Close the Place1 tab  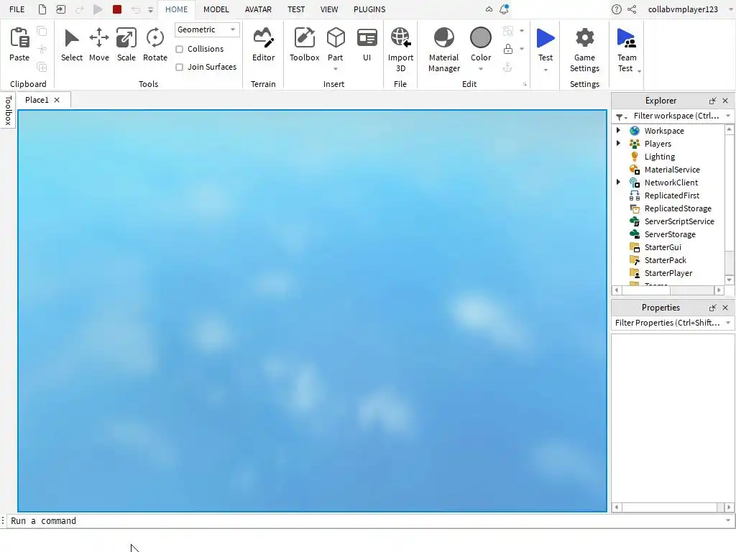[57, 100]
